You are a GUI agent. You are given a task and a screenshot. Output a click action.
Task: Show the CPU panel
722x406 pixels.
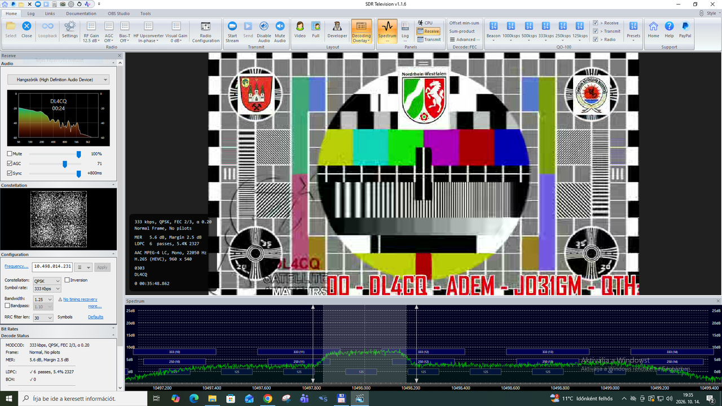(426, 23)
